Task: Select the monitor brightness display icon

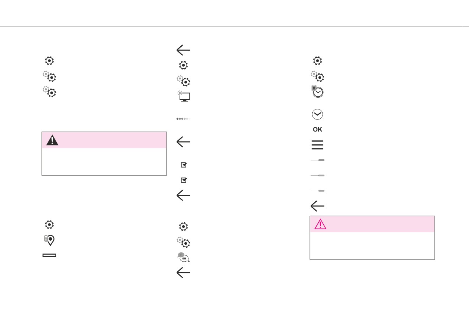Action: (x=184, y=96)
